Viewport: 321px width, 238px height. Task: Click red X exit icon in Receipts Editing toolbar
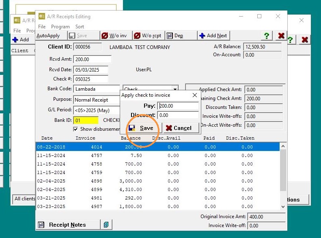tap(281, 36)
